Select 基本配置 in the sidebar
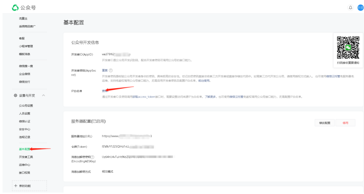 pos(24,149)
